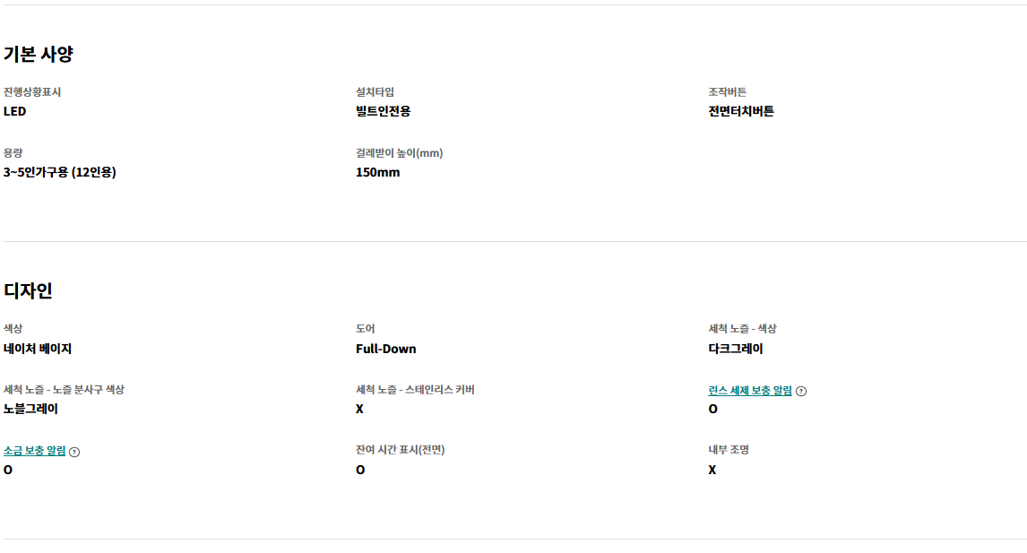Click the 150mm height value
This screenshot has height=553, width=1027.
pos(378,172)
